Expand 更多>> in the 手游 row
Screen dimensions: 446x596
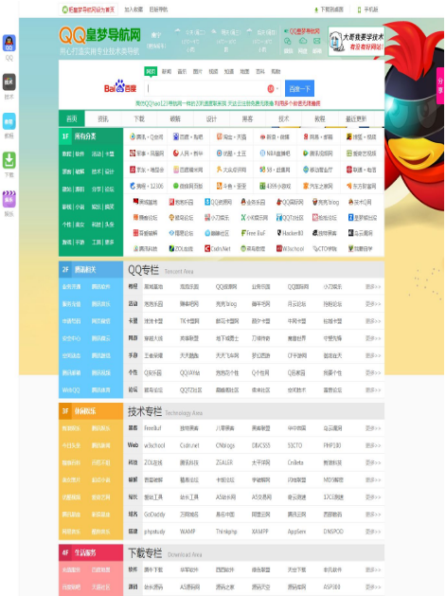[x=373, y=355]
